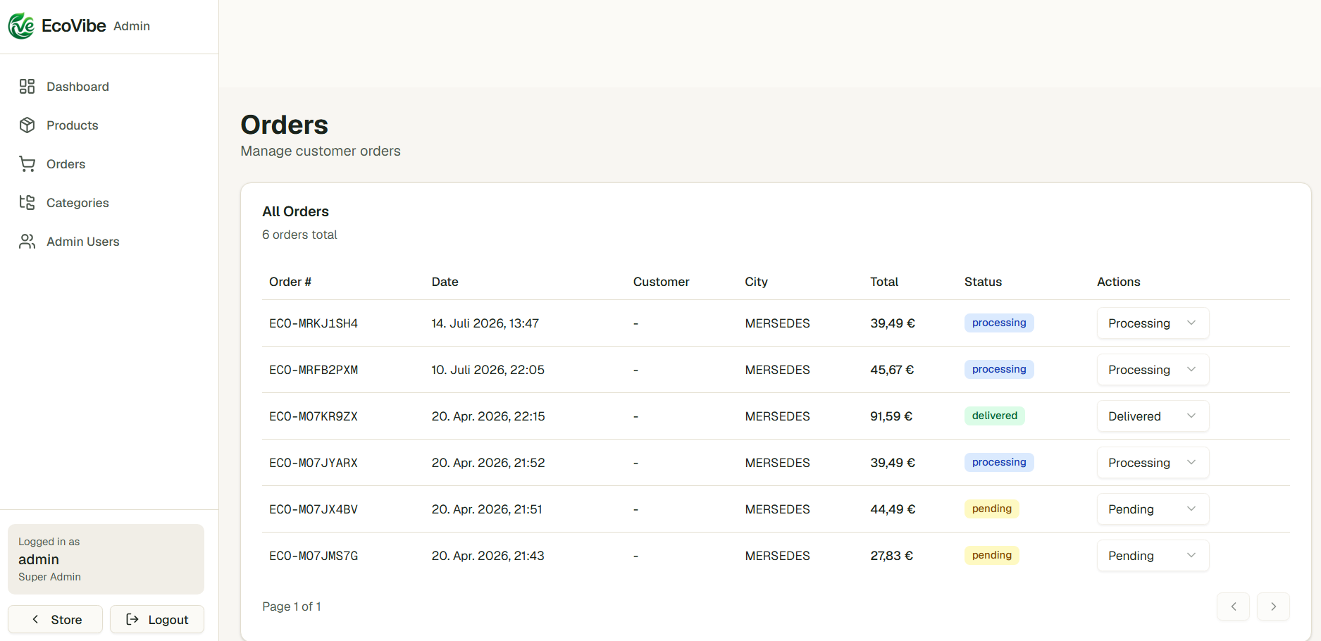Click Manage customer orders subtitle
The width and height of the screenshot is (1321, 641).
(321, 151)
